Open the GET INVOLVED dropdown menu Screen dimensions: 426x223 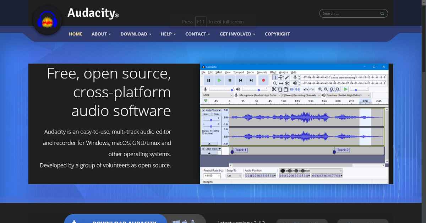(x=237, y=34)
